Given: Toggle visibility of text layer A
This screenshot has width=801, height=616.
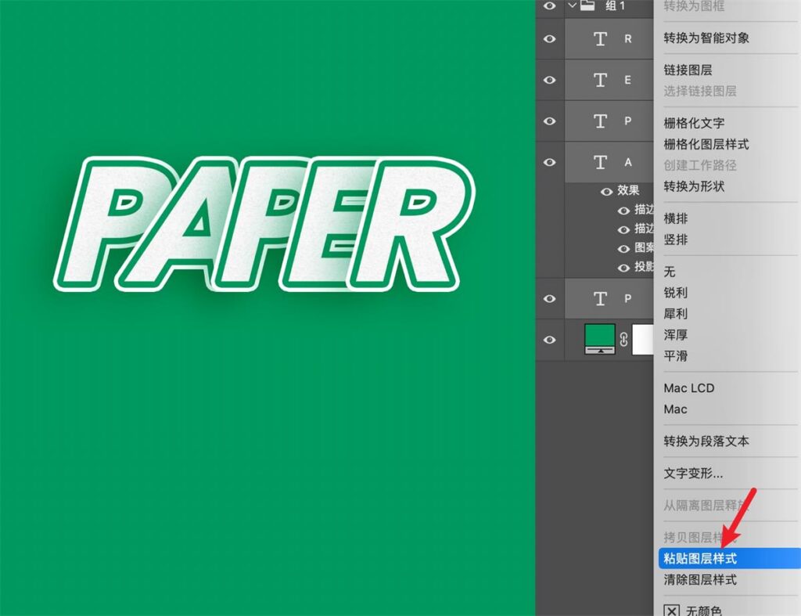Looking at the screenshot, I should (550, 162).
